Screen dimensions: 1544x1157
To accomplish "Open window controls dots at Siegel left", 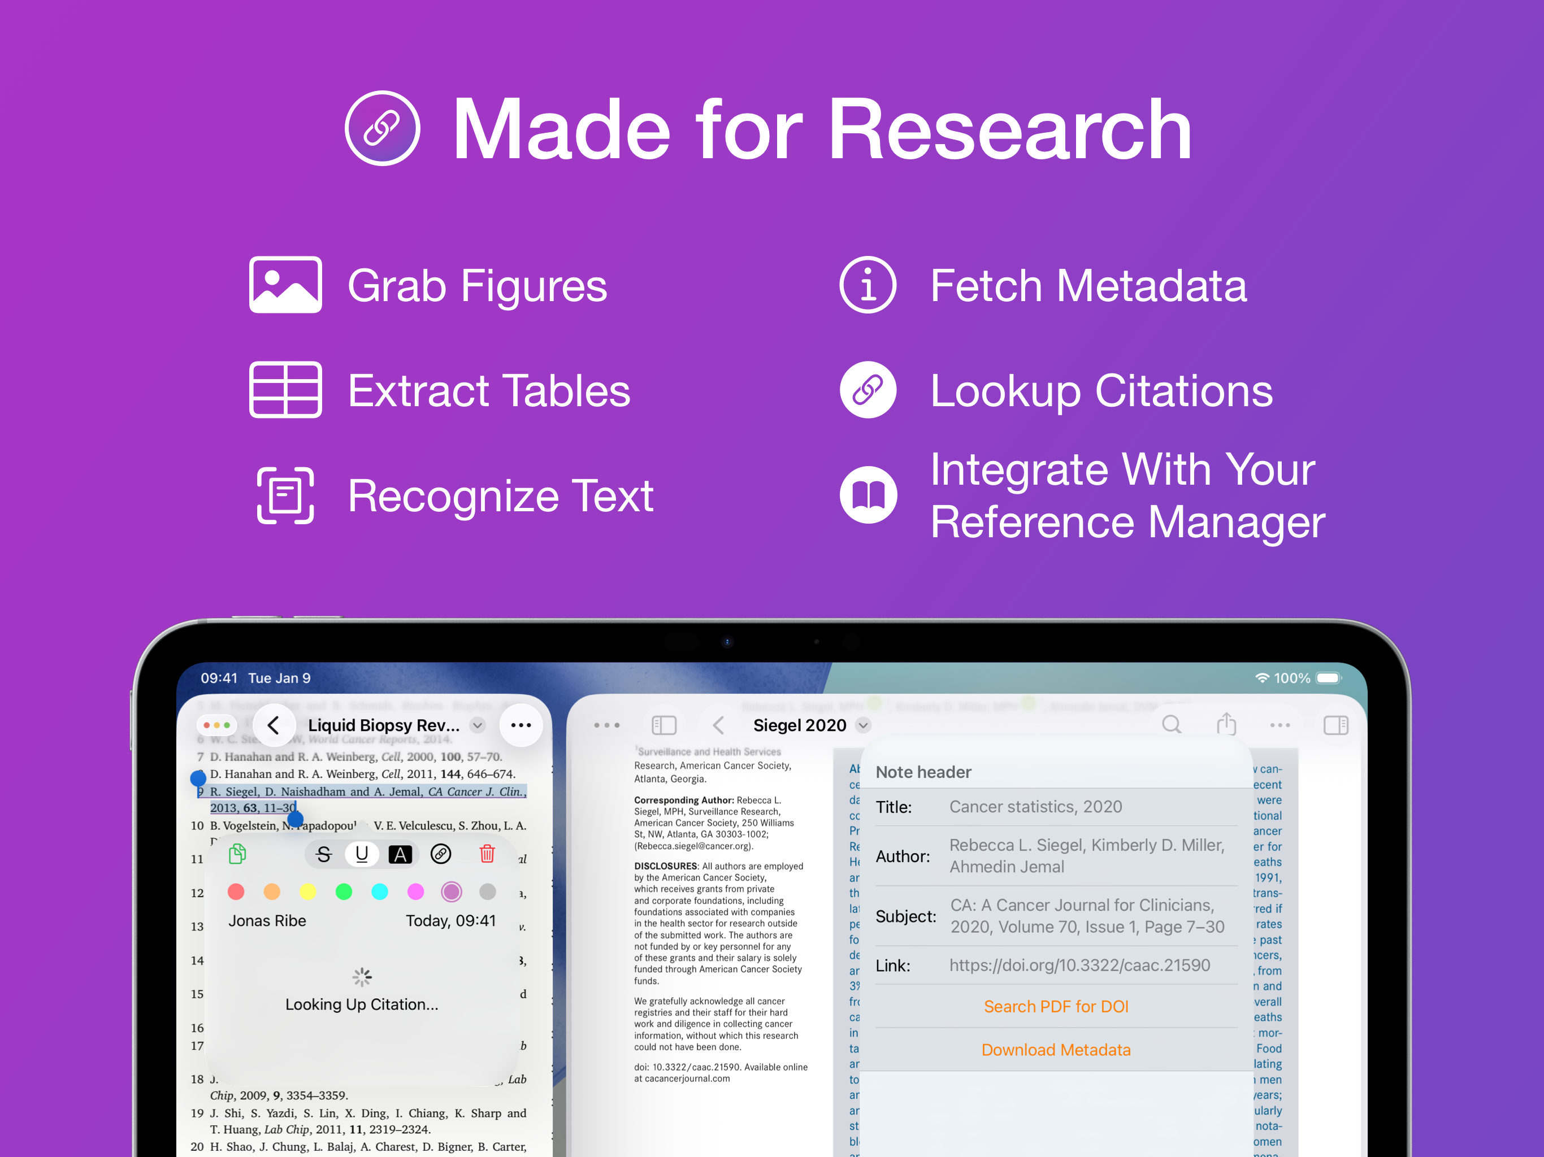I will [606, 725].
